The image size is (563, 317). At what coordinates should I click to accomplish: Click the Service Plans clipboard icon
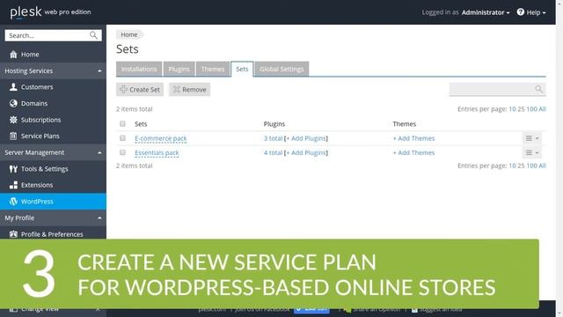[x=13, y=136]
